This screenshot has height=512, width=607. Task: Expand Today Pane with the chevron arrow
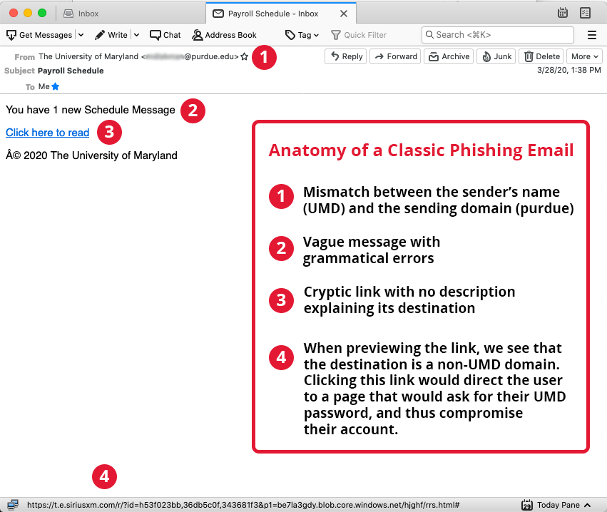point(587,505)
